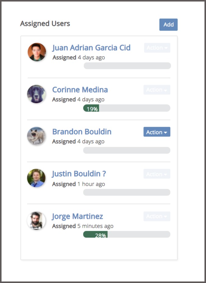Click Jorge Martinez's 28% progress bar
Image resolution: width=206 pixels, height=283 pixels.
pyautogui.click(x=127, y=234)
